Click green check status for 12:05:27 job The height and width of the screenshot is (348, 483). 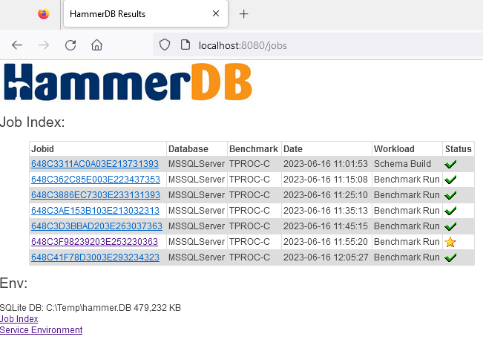(450, 257)
